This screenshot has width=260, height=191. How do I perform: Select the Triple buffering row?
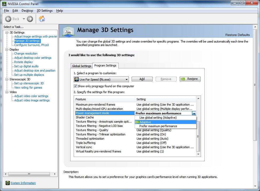pos(135,143)
